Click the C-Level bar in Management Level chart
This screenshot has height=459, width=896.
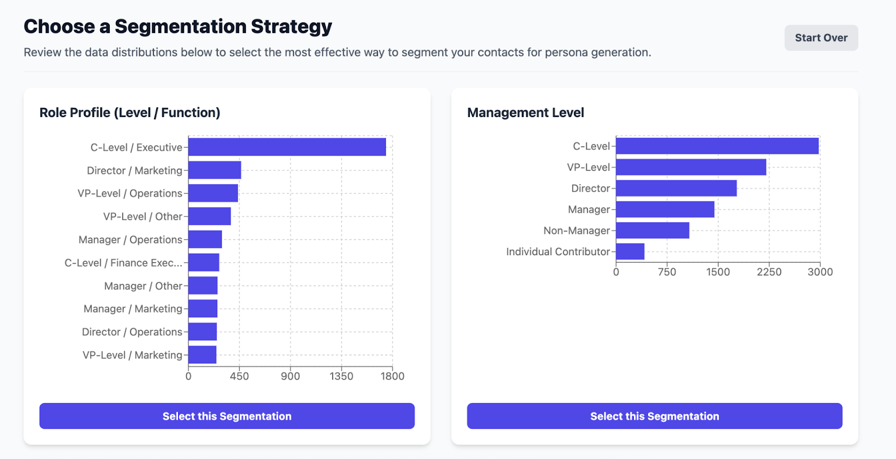[x=717, y=146]
